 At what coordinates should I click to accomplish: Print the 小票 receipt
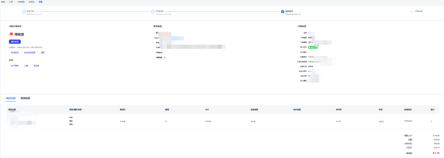coord(26,66)
